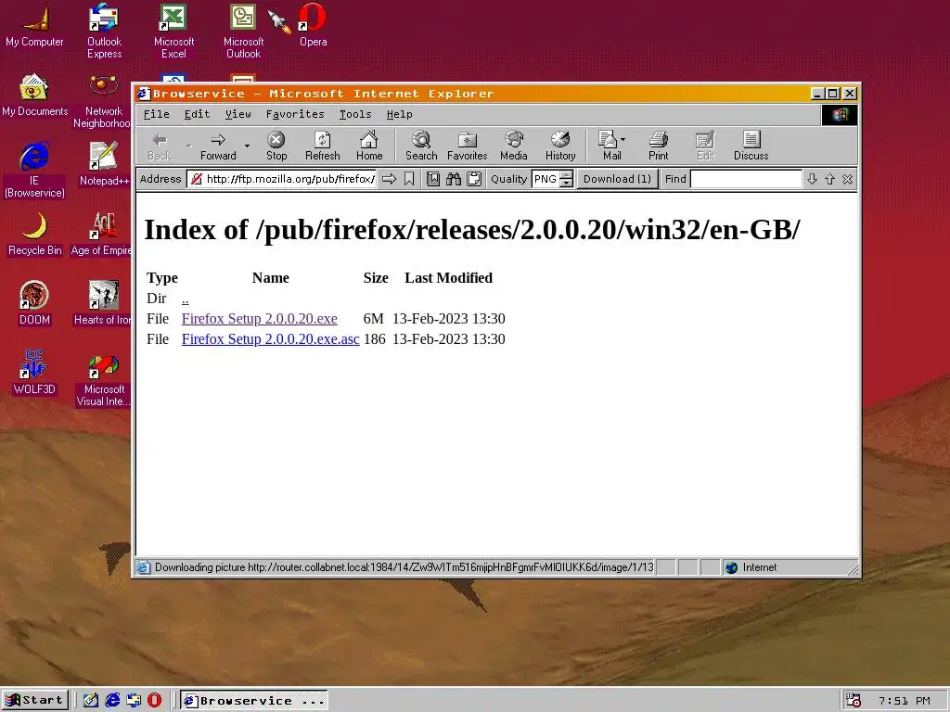Image resolution: width=950 pixels, height=712 pixels.
Task: Open Firefox Setup 2.0.0.20.exe.asc link
Action: click(270, 339)
